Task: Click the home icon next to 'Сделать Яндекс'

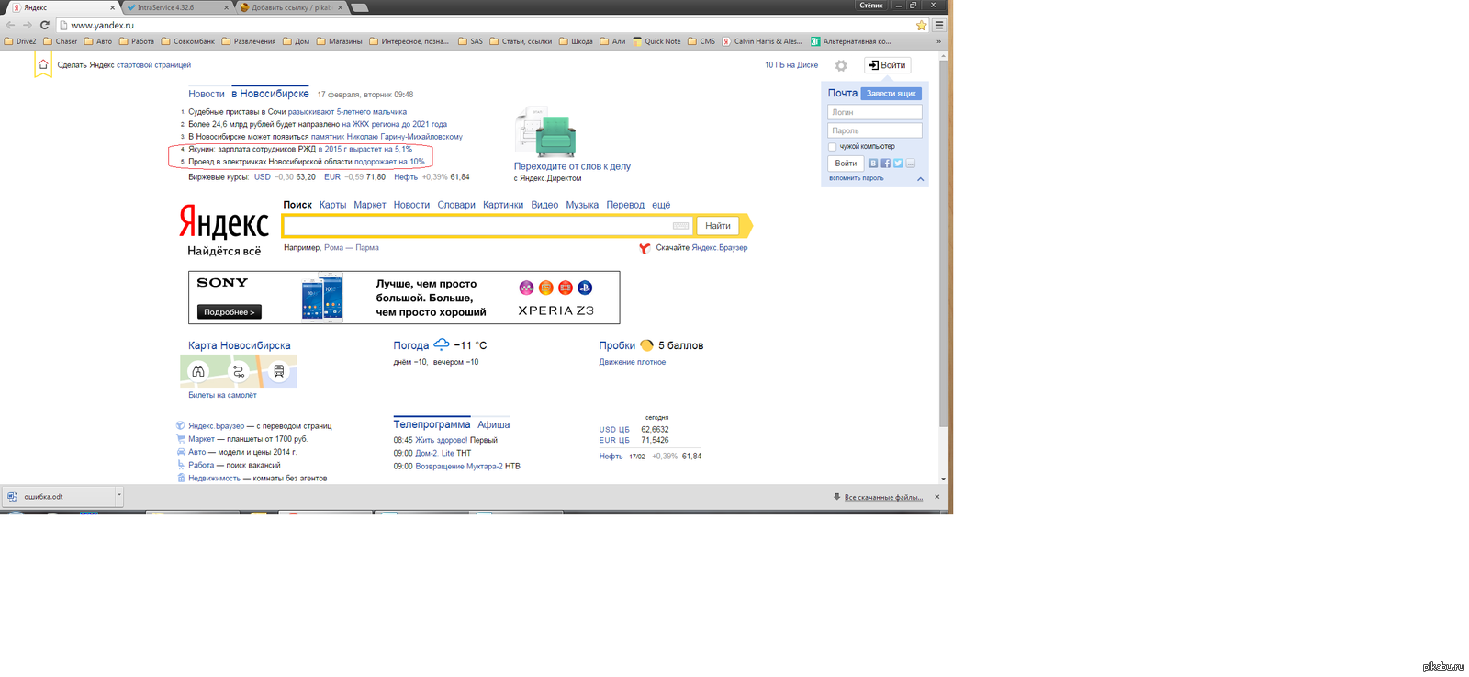Action: 43,64
